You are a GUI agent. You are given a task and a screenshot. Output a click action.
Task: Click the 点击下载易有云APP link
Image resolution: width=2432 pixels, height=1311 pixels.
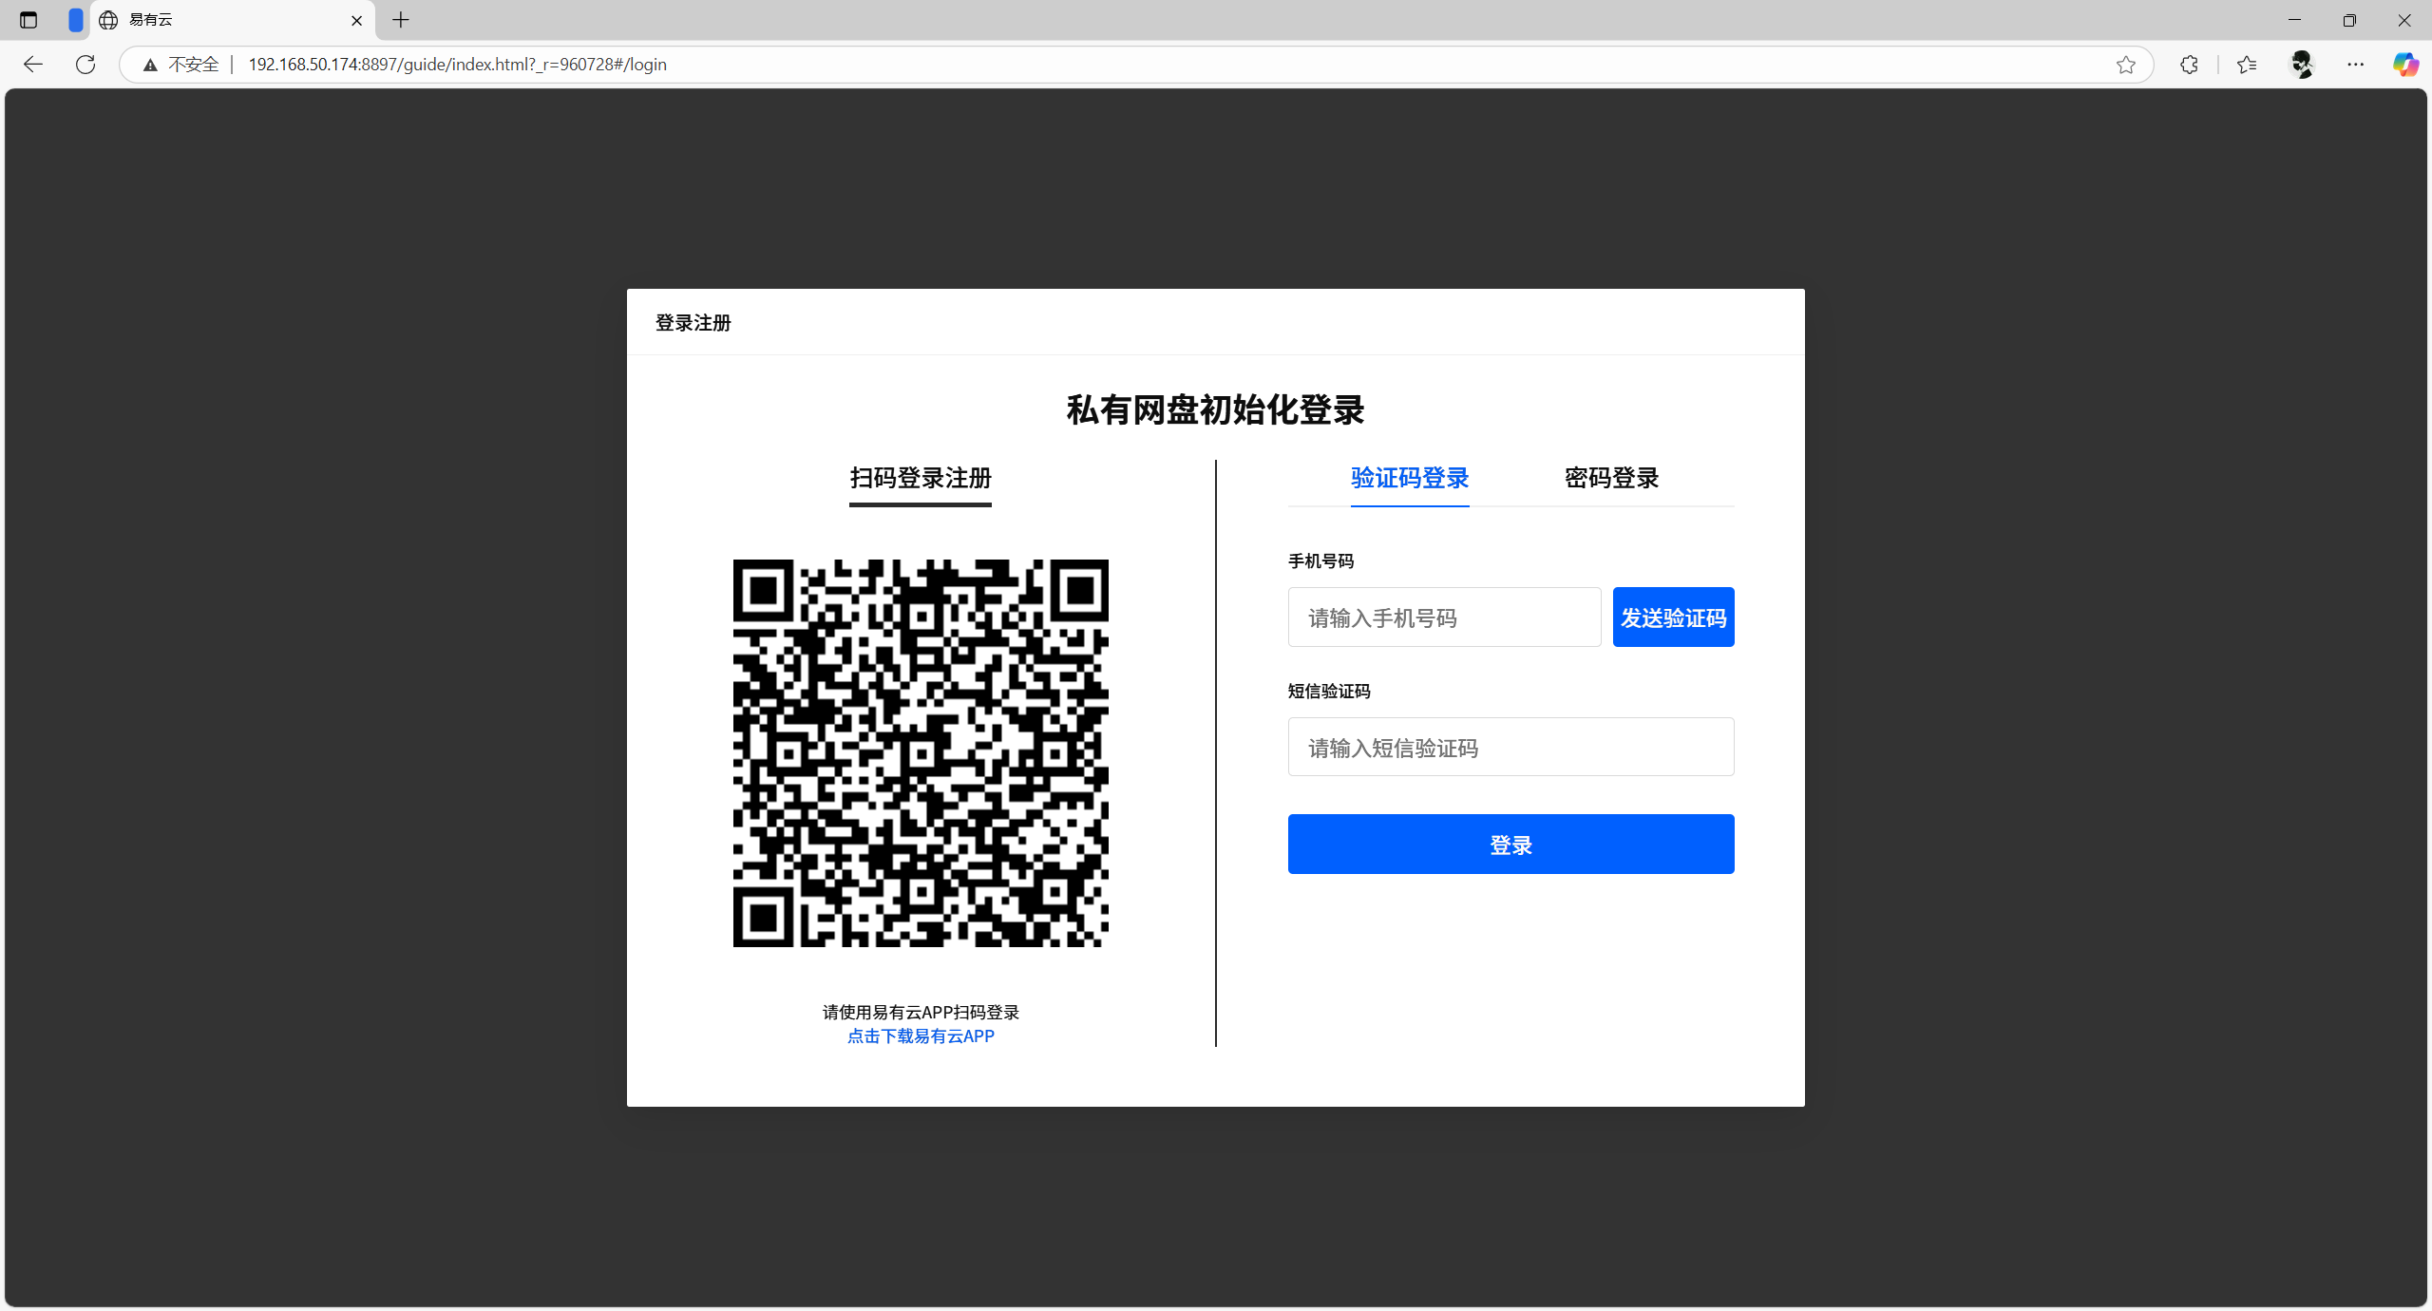(x=920, y=1036)
